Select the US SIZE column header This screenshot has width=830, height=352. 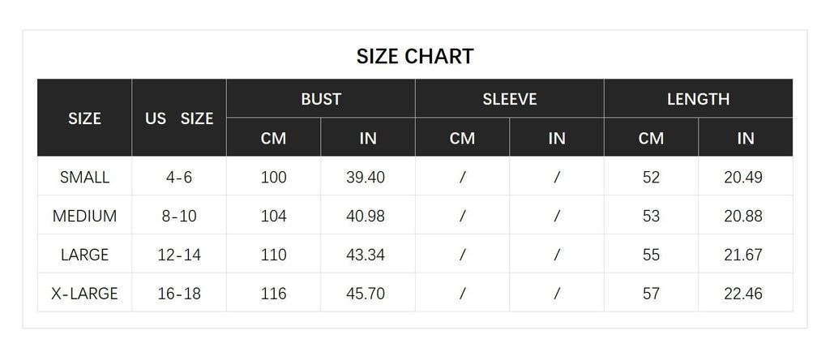tap(179, 118)
